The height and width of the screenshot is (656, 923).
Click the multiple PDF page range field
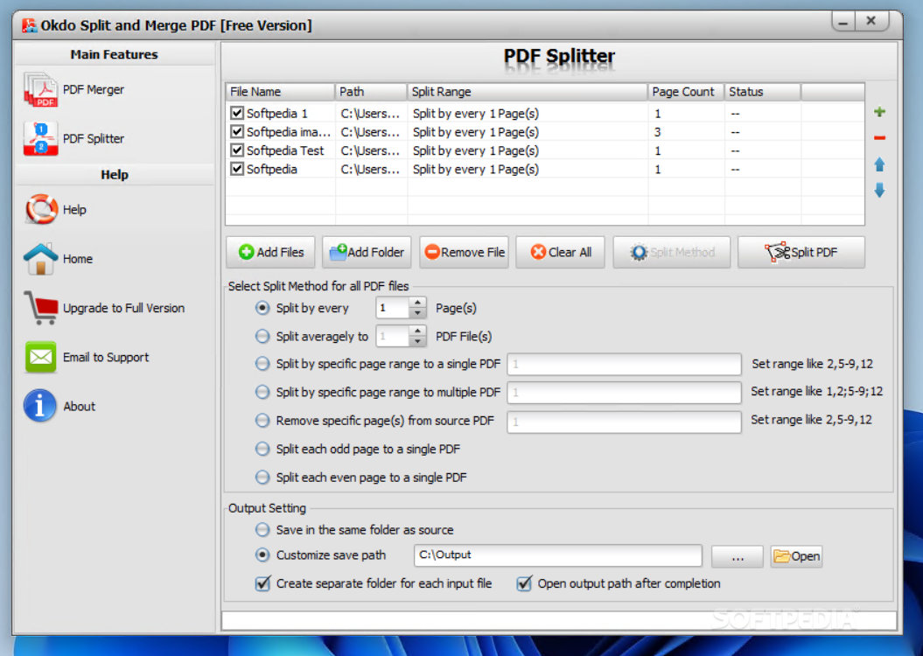(x=624, y=393)
